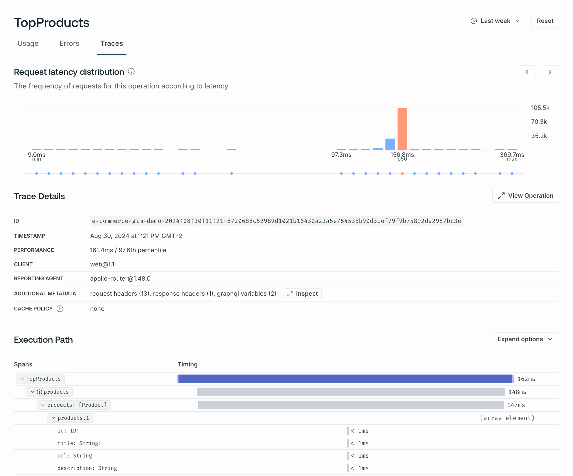Collapse the products.1 array element
Viewport: 573px width, 476px height.
pyautogui.click(x=53, y=418)
